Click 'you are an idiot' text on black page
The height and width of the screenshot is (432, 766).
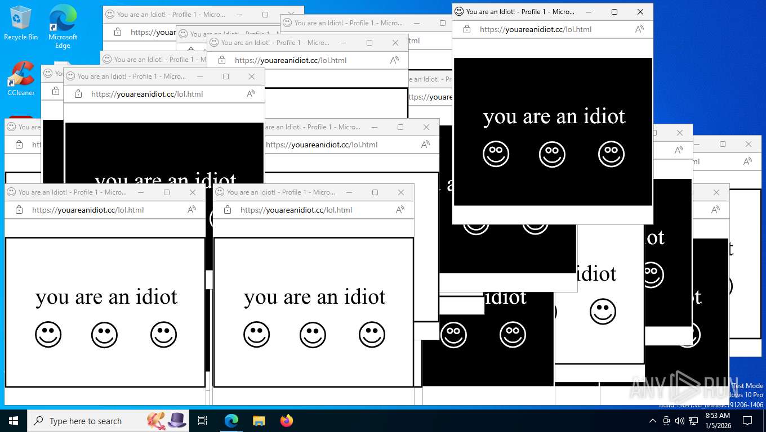554,116
